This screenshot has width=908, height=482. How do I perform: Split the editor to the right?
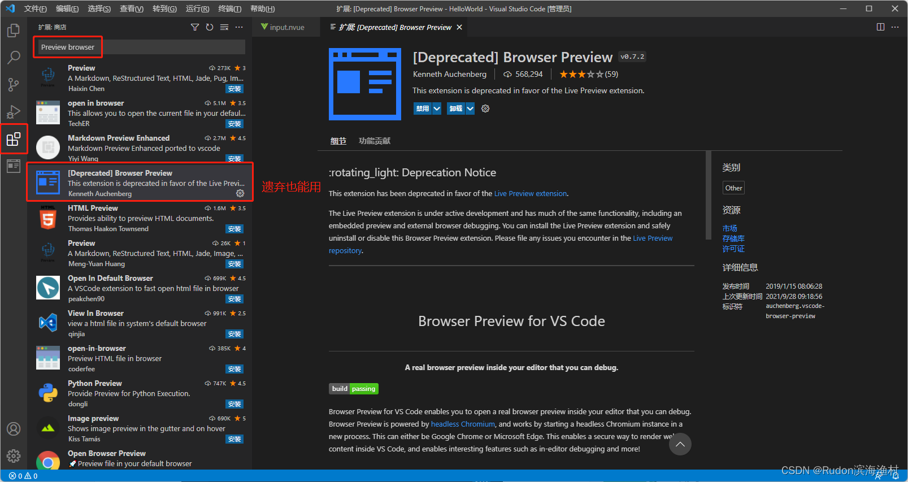click(x=880, y=27)
